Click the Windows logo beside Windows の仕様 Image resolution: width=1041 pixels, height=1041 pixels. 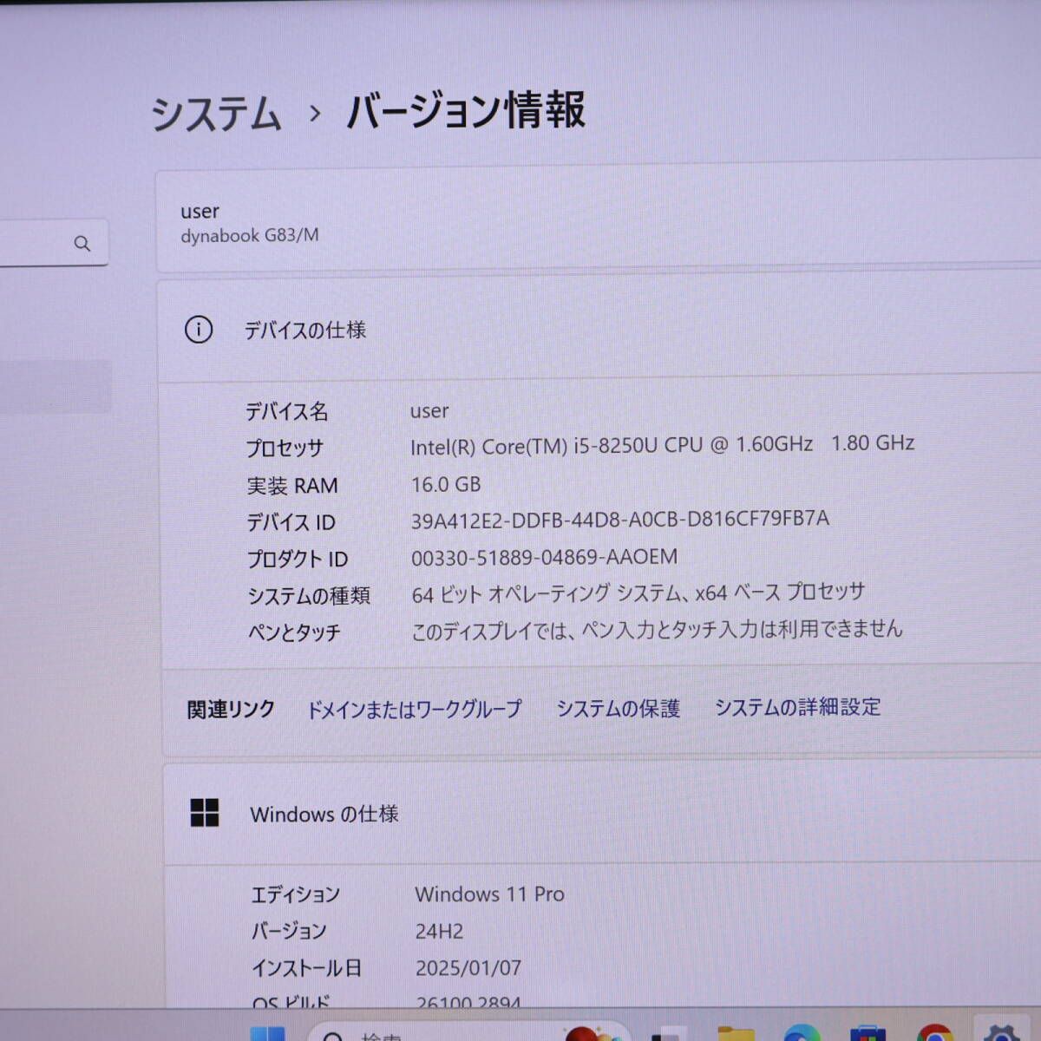pos(205,813)
